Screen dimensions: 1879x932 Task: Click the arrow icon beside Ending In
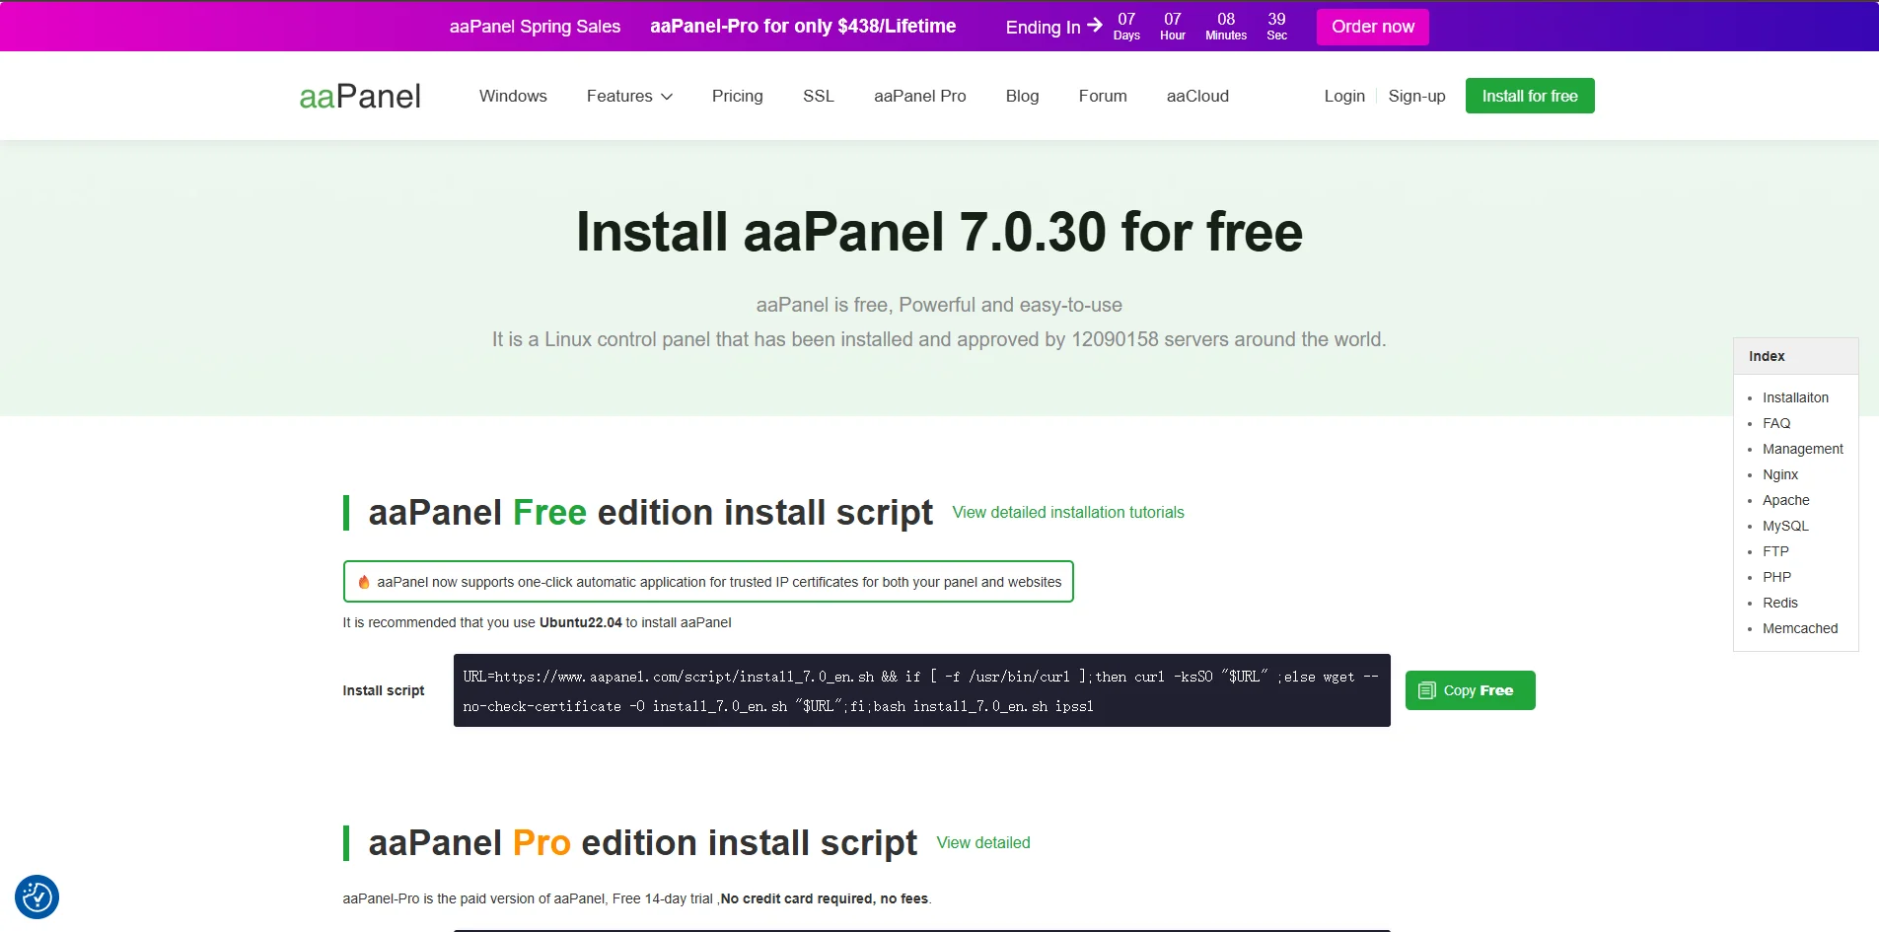(1095, 26)
